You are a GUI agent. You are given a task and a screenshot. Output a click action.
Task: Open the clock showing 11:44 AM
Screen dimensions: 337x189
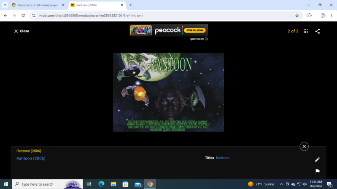(316, 184)
